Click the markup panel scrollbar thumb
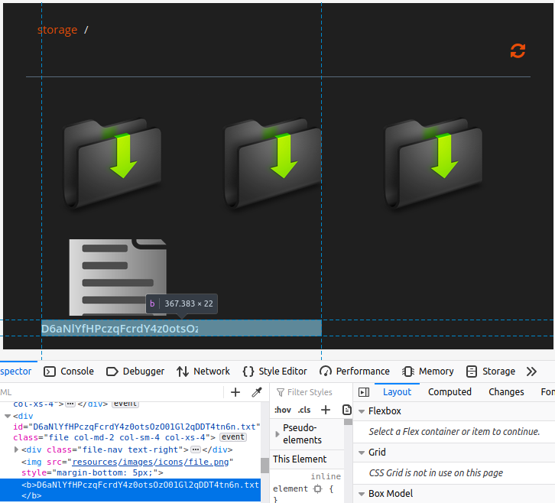Screen dimensions: 555x503 pos(265,465)
